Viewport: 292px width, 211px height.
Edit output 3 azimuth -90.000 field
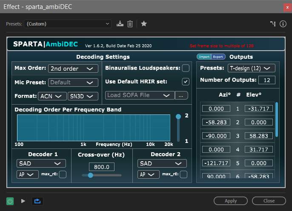pyautogui.click(x=216, y=136)
